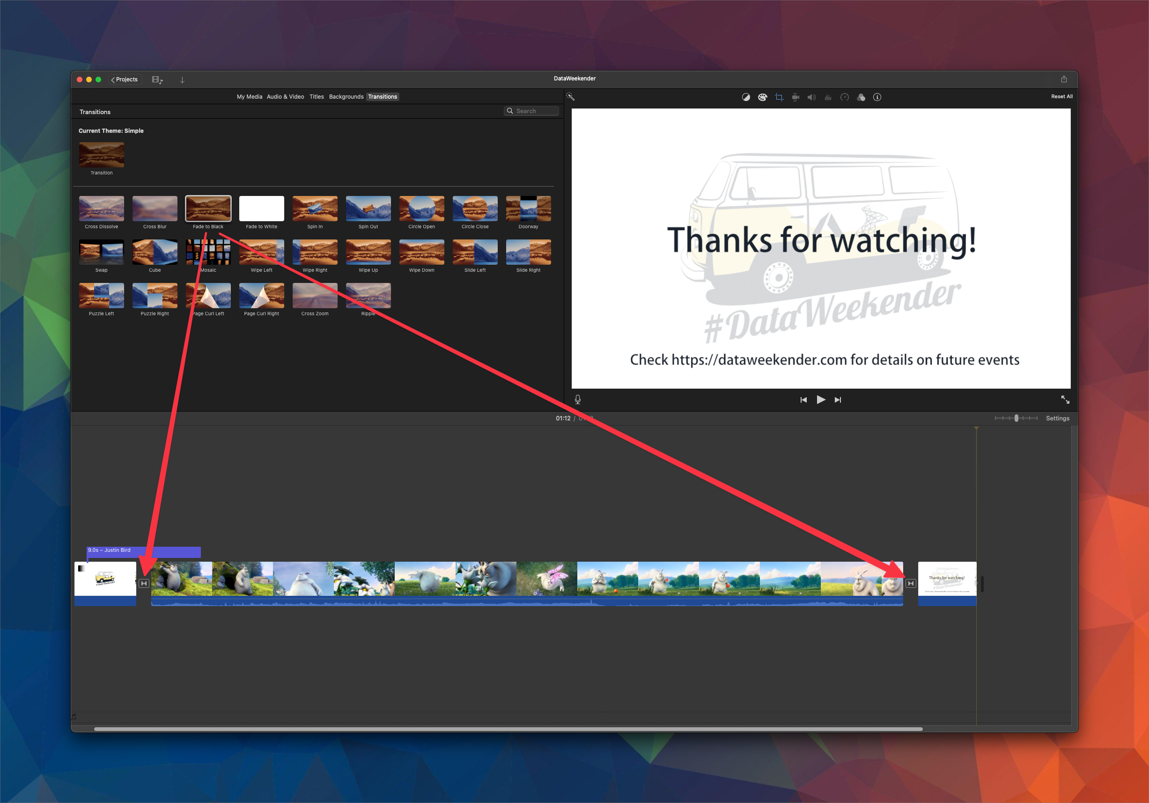Click the share export icon

1064,79
